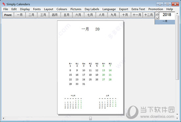The height and width of the screenshot is (122, 181).
Task: Click the 2018 year field
Action: click(x=167, y=15)
